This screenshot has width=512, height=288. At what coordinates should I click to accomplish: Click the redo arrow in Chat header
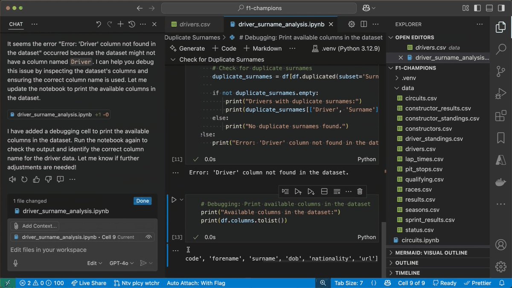click(x=110, y=24)
